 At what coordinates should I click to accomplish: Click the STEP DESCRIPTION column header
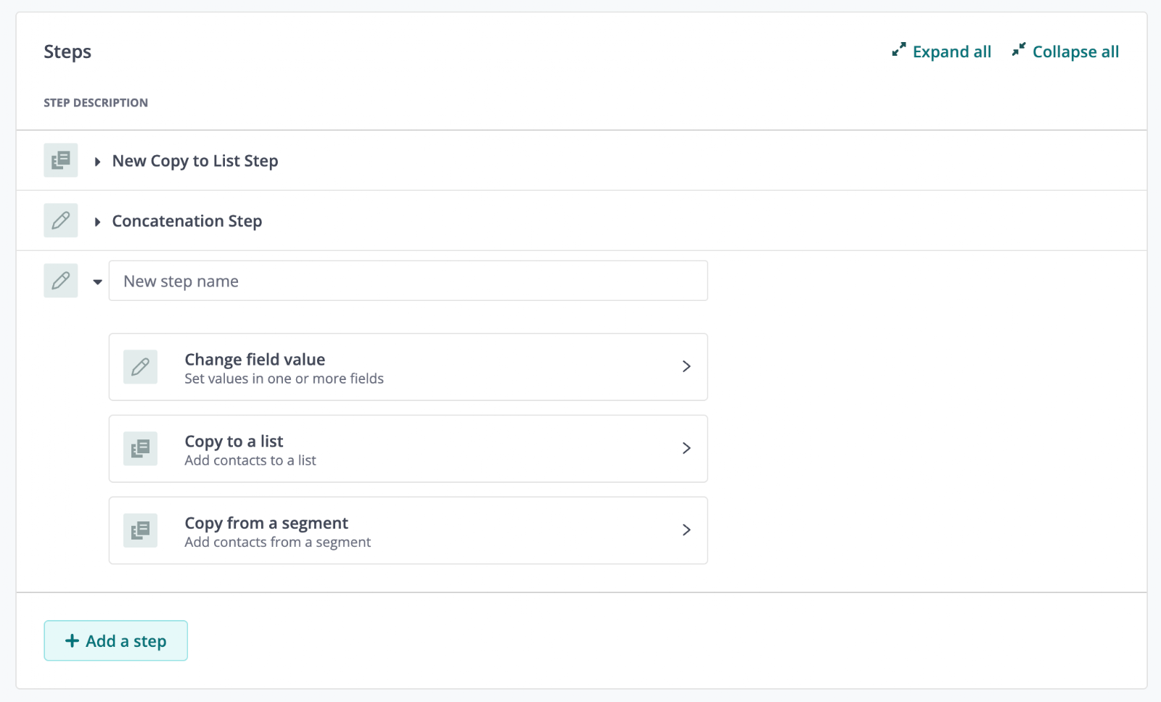(x=96, y=103)
